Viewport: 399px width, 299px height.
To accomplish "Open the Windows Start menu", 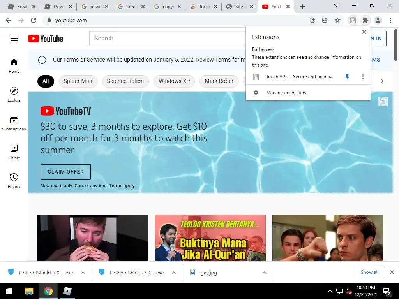I will click(9, 291).
